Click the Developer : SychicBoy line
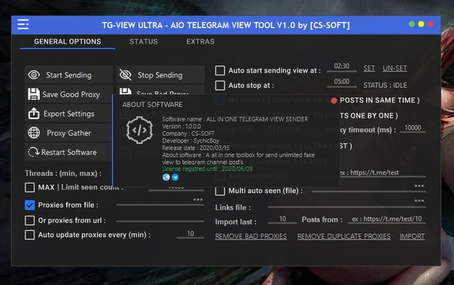 click(191, 141)
